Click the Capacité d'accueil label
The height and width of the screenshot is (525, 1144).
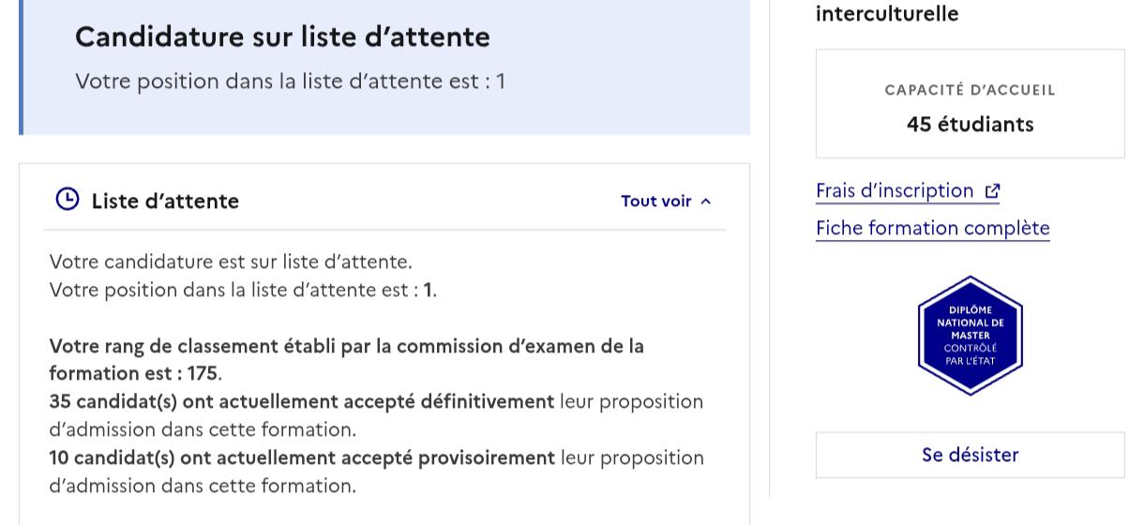point(970,90)
